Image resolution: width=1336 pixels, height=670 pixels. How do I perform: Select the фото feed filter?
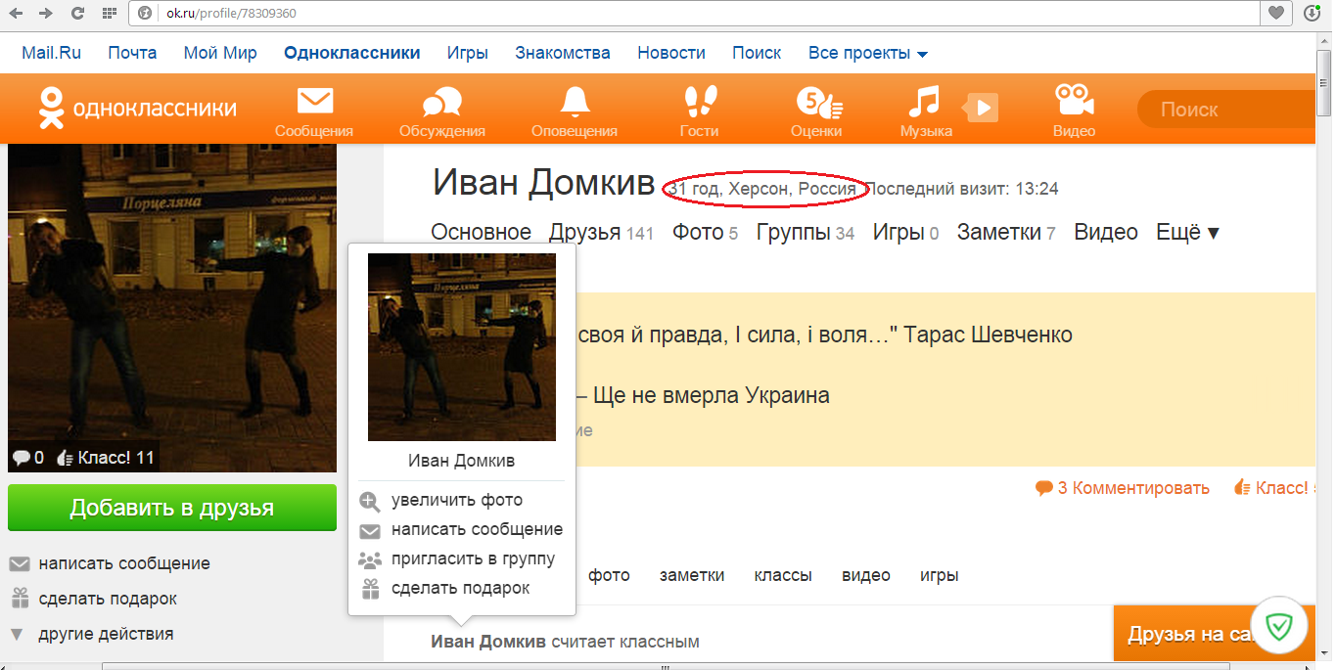tap(609, 575)
